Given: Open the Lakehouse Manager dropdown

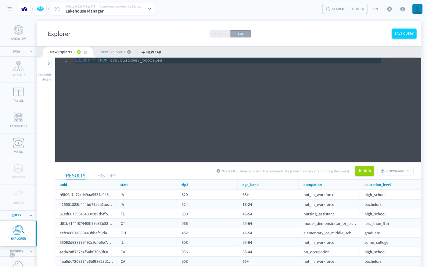Looking at the screenshot, I should point(150,9).
